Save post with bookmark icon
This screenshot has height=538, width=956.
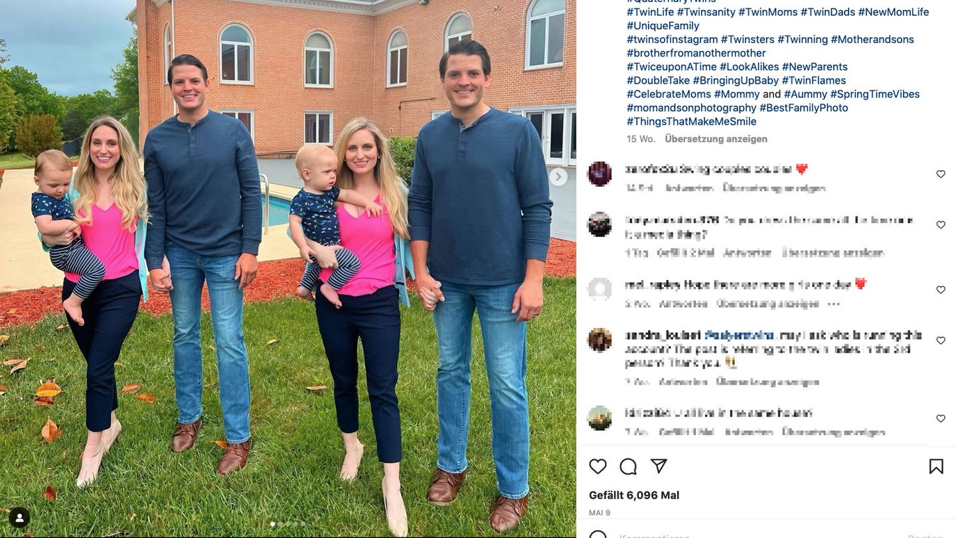pos(936,466)
